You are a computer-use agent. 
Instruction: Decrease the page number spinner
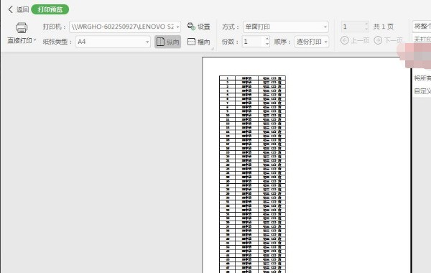point(366,29)
